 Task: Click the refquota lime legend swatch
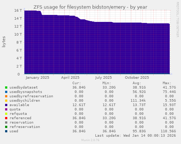[x=6, y=114]
